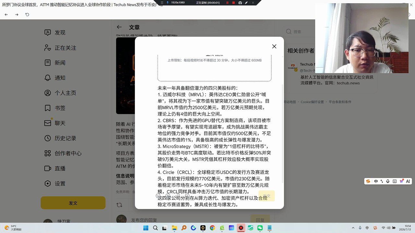Go to 新闻 section
The height and width of the screenshot is (233, 415).
tap(55, 63)
